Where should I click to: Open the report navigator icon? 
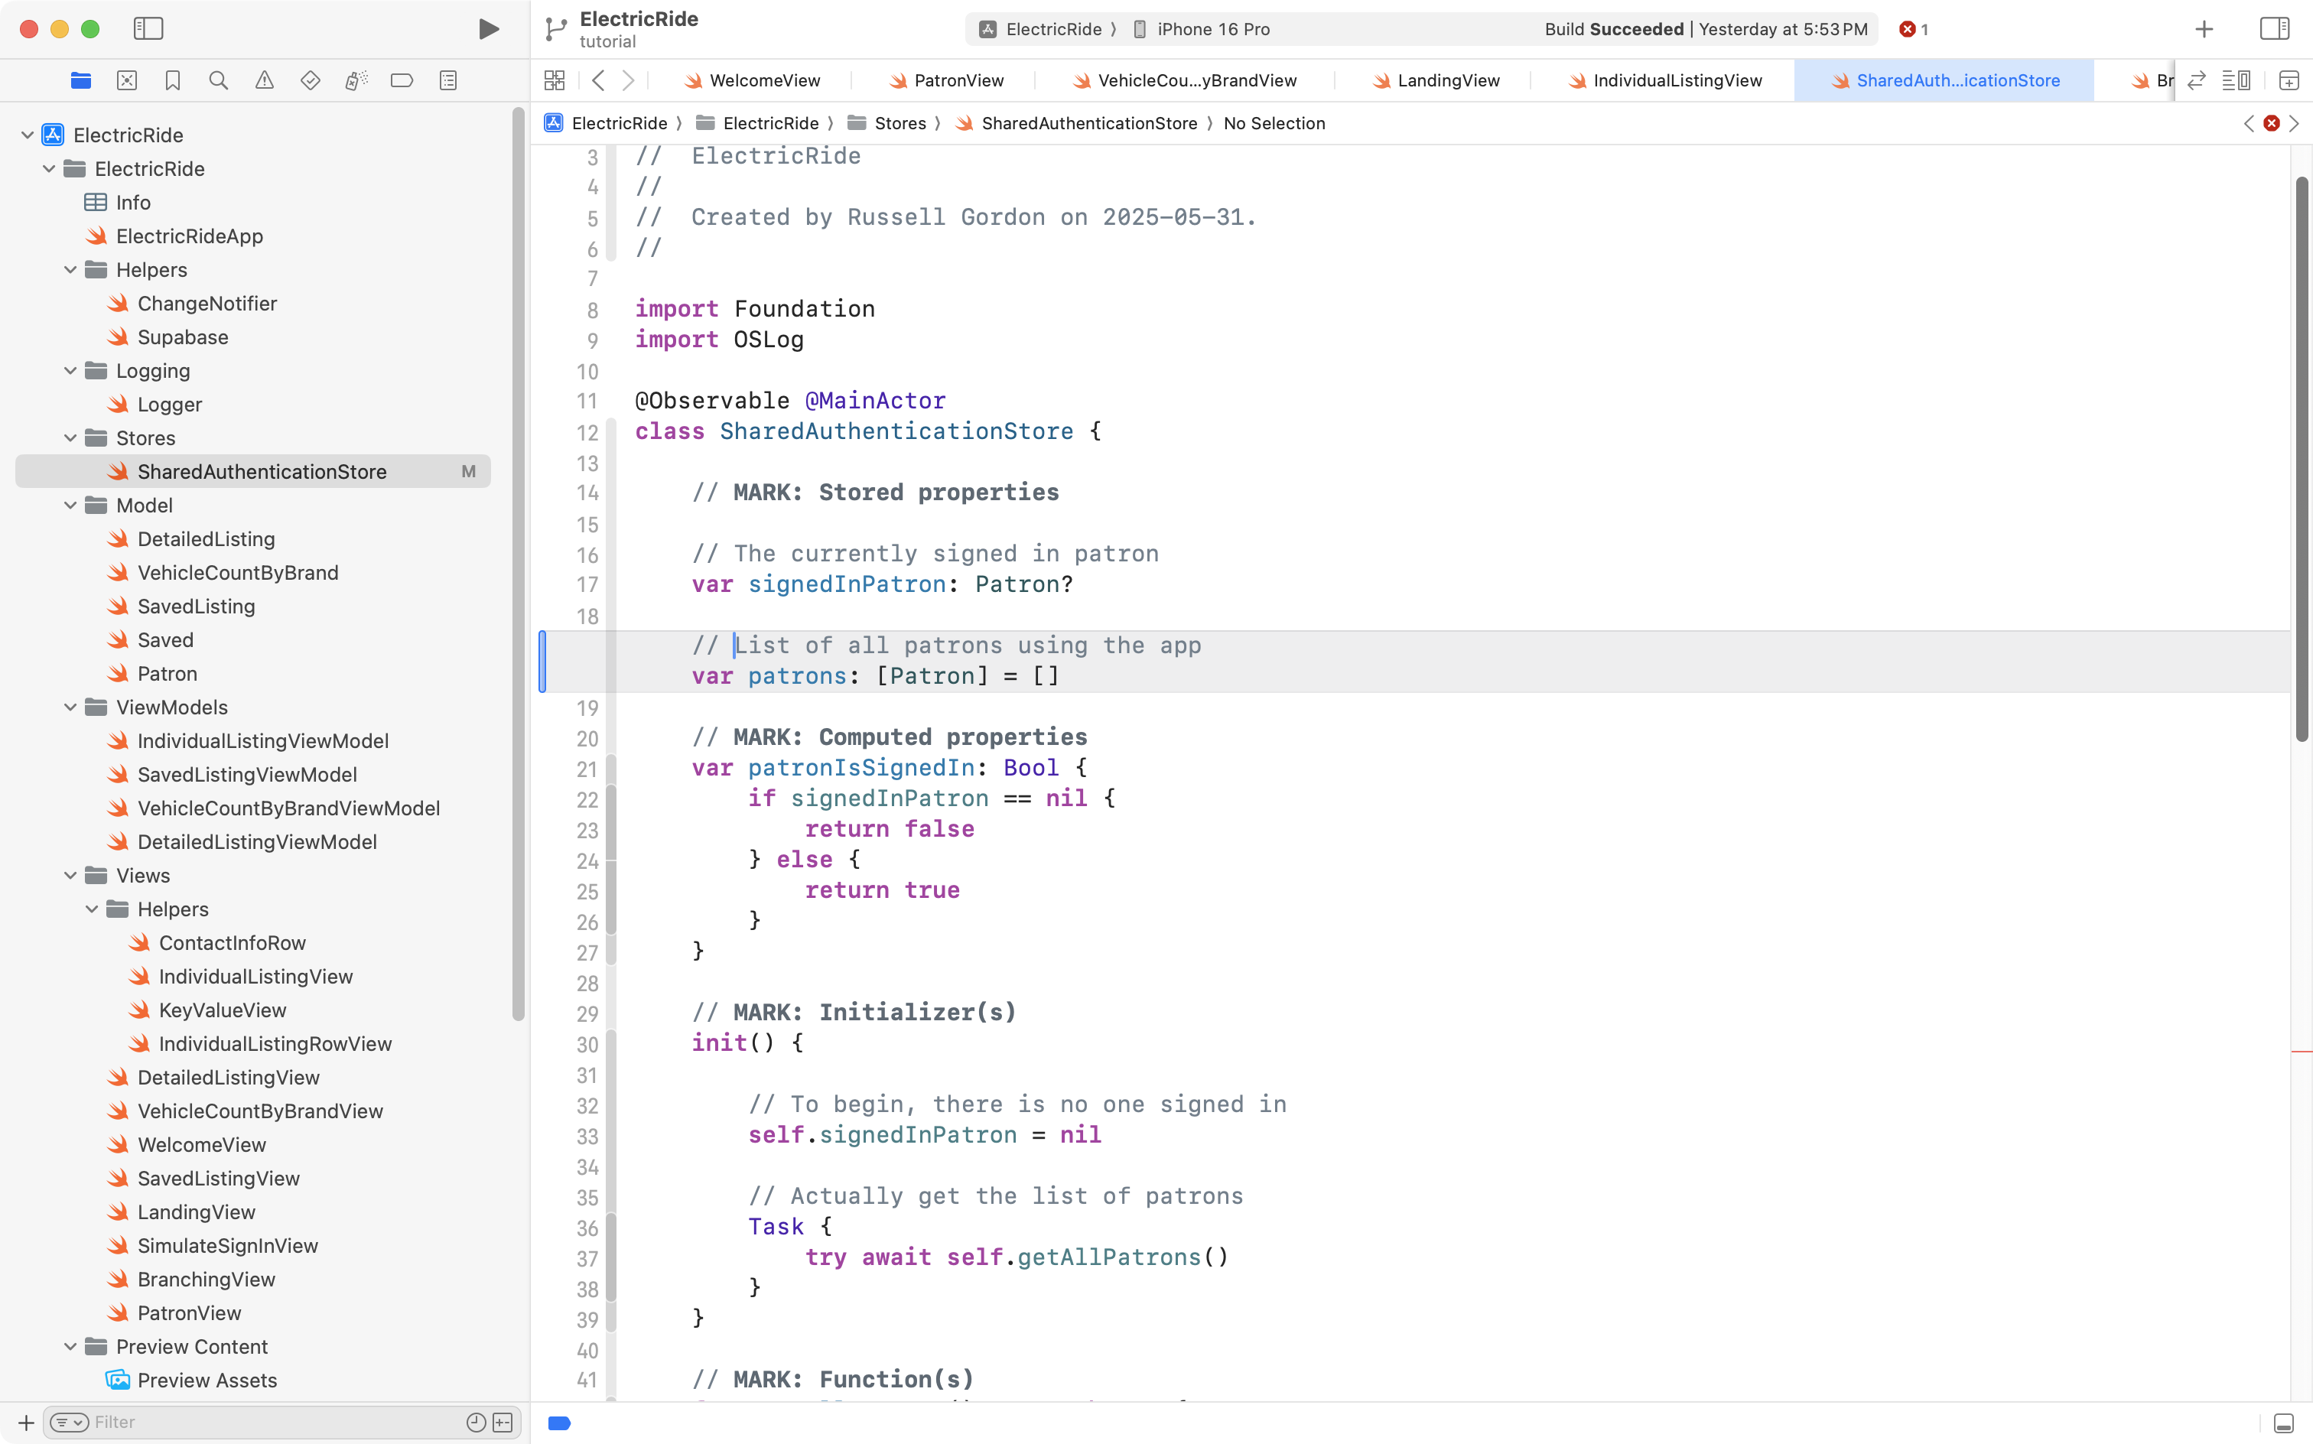[448, 80]
